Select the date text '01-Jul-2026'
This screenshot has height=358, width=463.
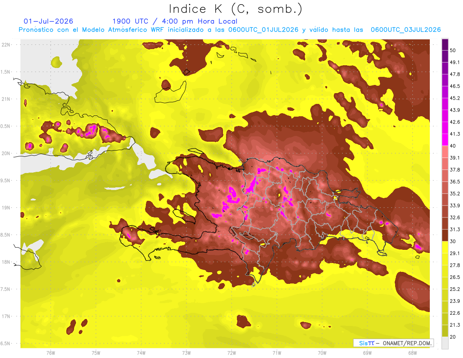coord(48,21)
